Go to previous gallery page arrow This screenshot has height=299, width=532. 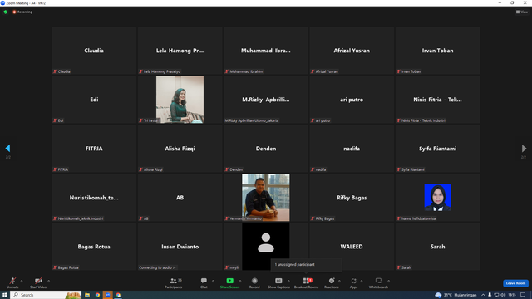pos(7,148)
